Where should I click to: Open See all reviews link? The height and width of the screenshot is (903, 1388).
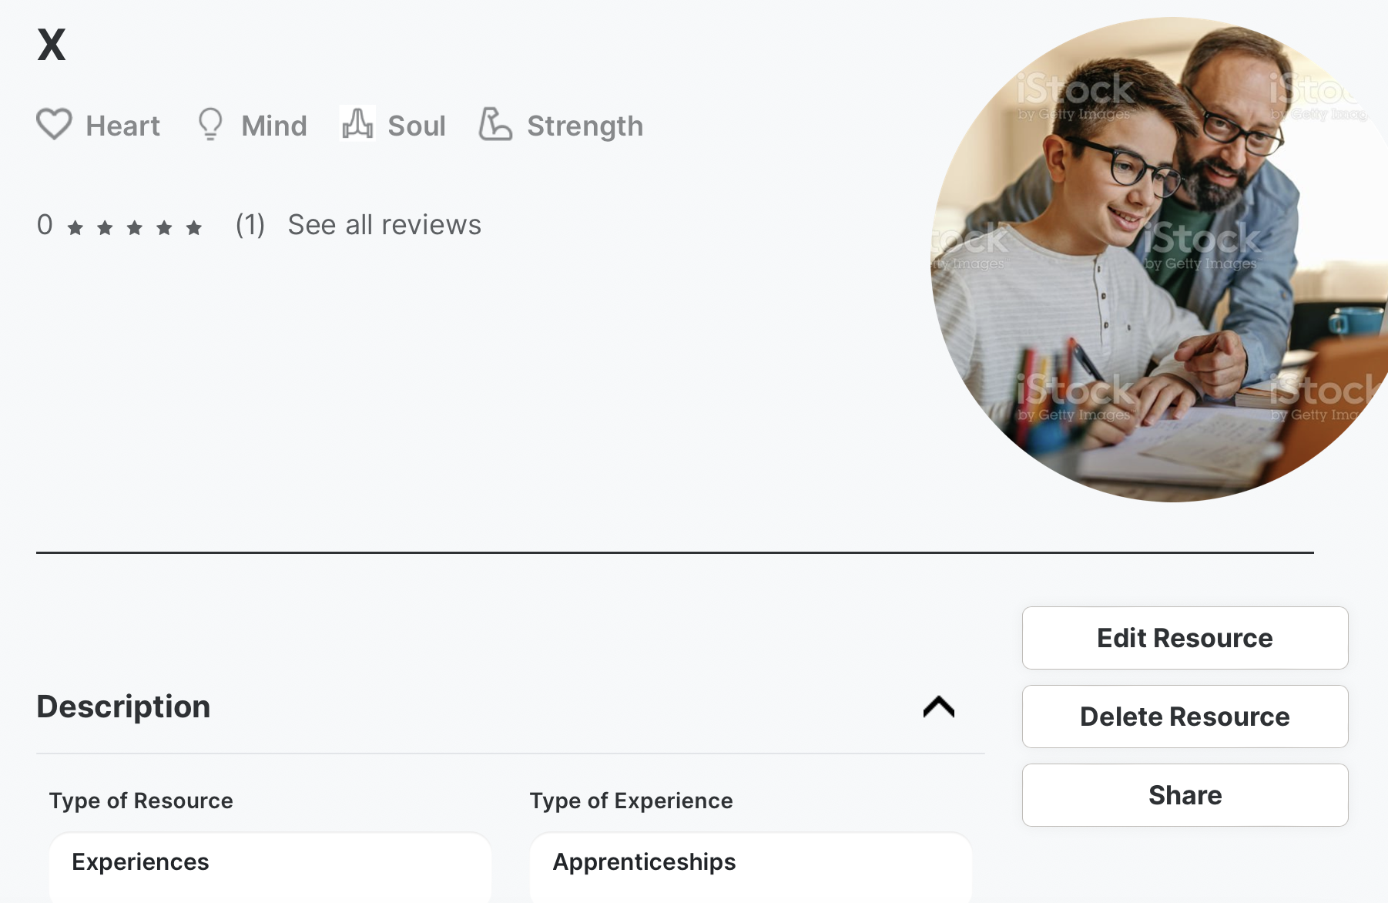[384, 225]
